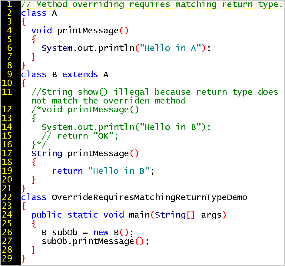Image resolution: width=285 pixels, height=266 pixels.
Task: Click the '}*/' comment end on line 16
Action: [x=39, y=145]
